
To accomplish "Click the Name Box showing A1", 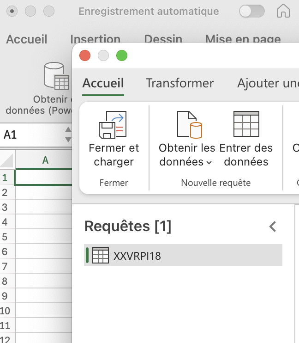I will [x=30, y=135].
